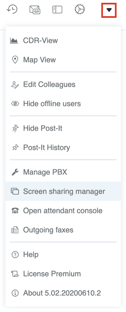Open Post-It History
126x312 pixels.
pos(63,147)
